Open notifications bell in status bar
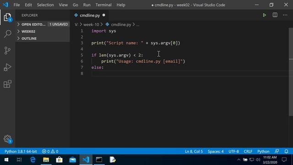Screen dimensions: 293x165 click(x=286, y=151)
